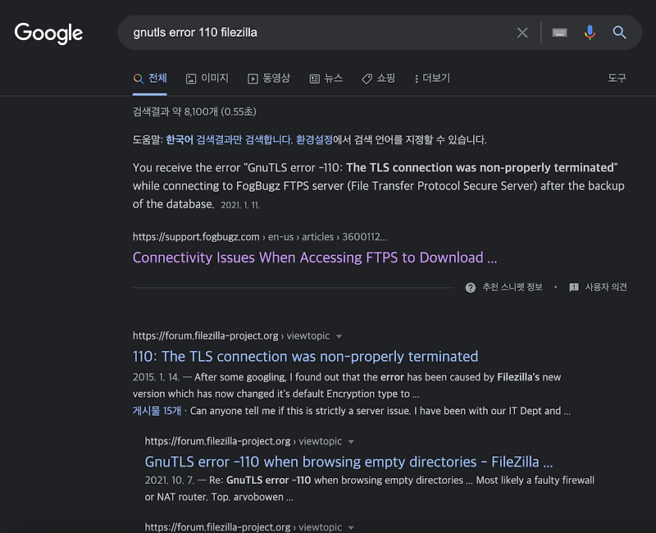Click the 추천 스니펫 정보 question mark icon

coord(470,287)
